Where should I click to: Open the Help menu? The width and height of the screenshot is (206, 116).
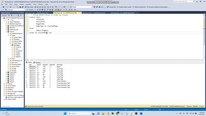[46, 4]
